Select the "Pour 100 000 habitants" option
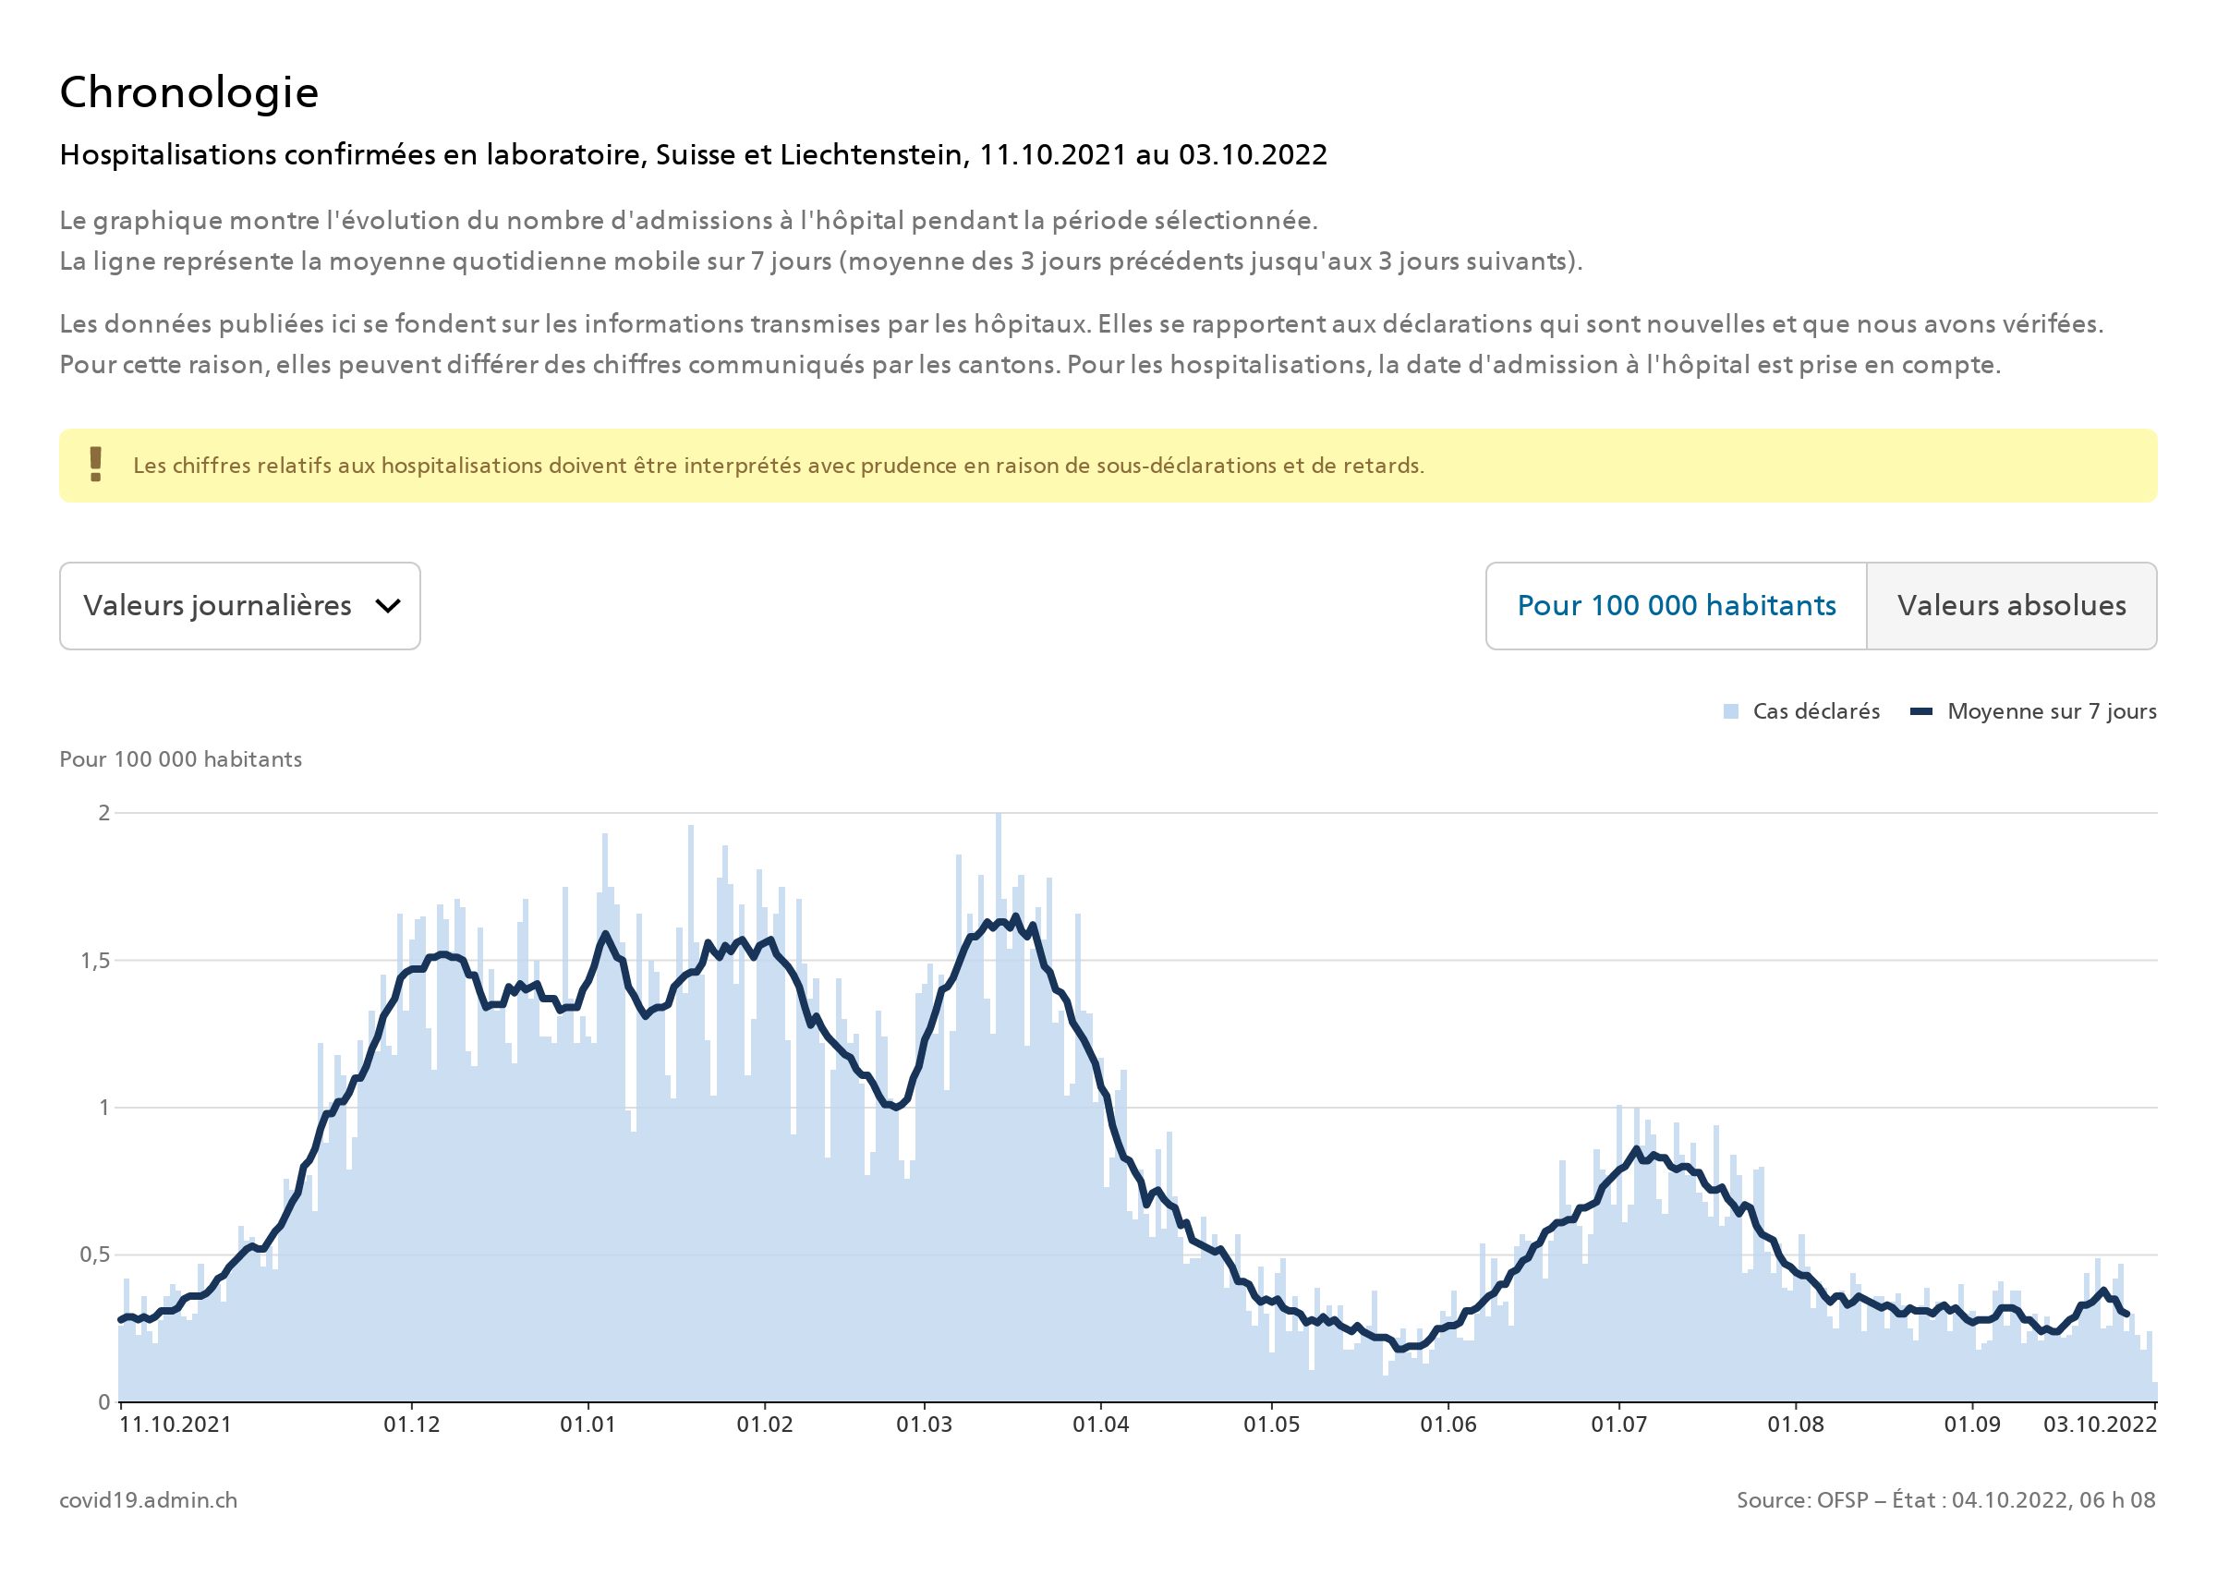The height and width of the screenshot is (1576, 2217). (x=1676, y=606)
